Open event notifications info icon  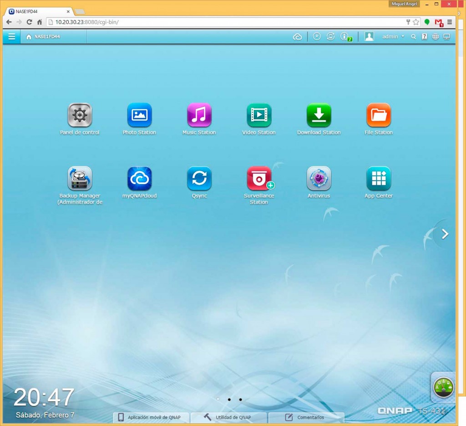345,37
